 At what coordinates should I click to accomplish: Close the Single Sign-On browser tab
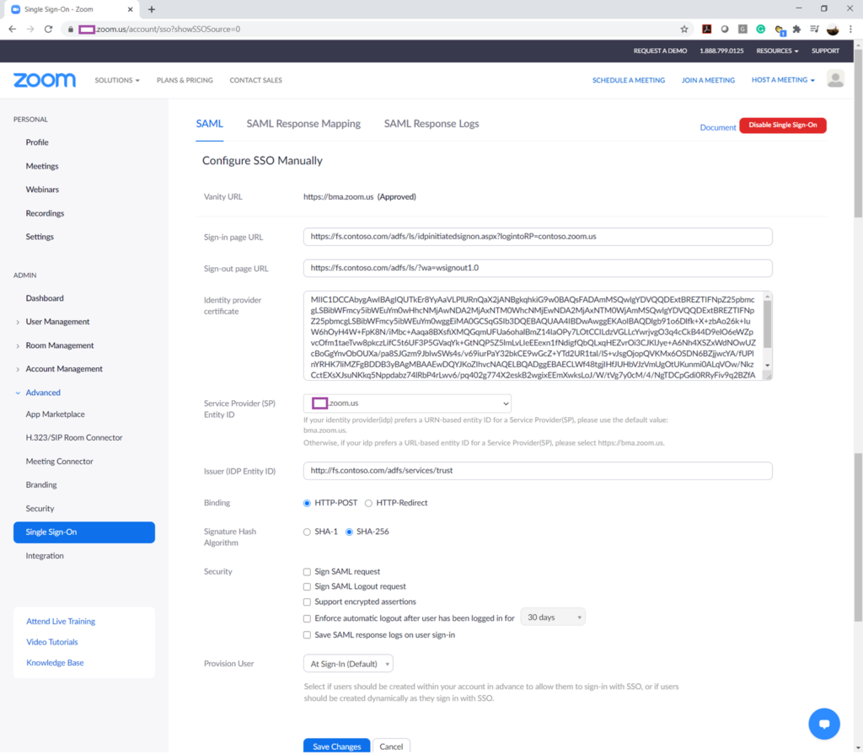131,9
